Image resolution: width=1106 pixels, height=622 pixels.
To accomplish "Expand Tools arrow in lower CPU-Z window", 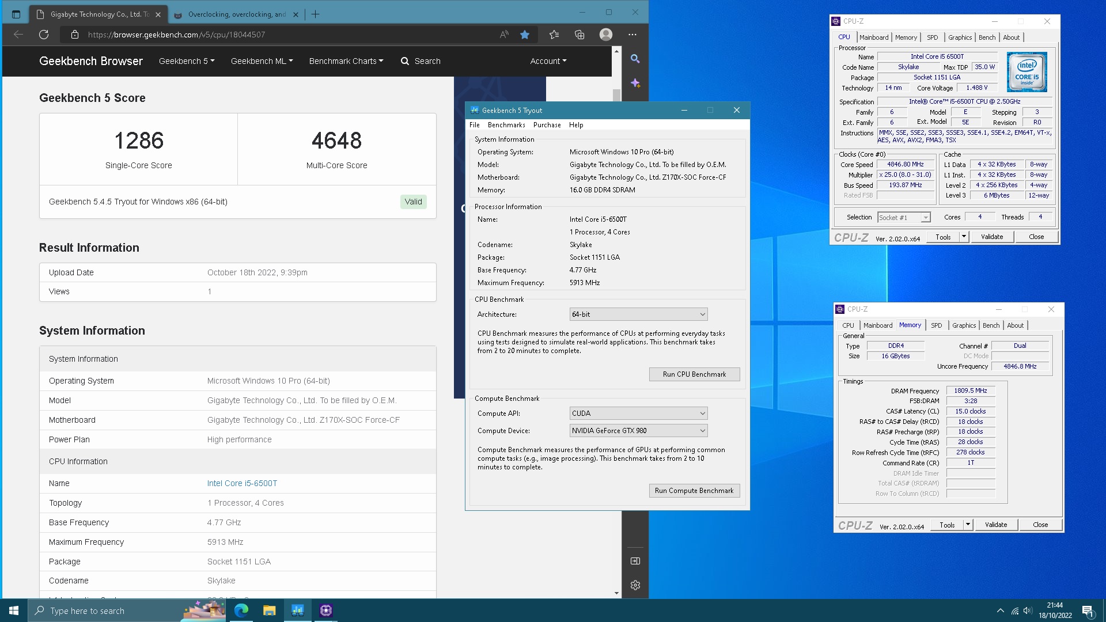I will (x=968, y=525).
